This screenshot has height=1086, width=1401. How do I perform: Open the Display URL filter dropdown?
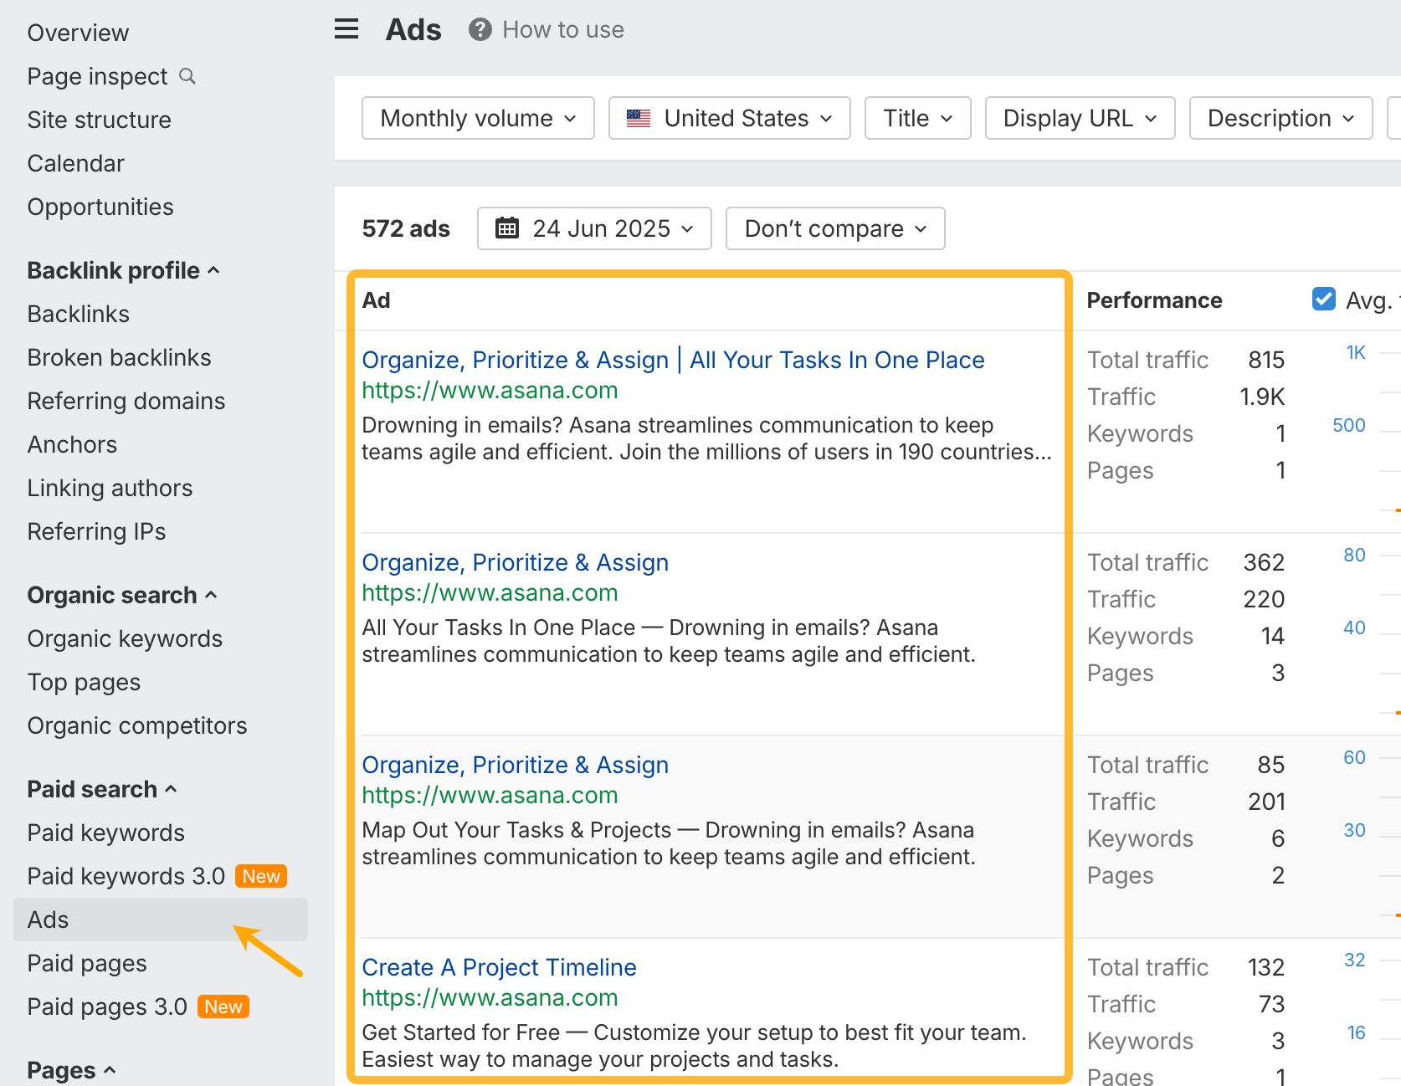[1079, 118]
